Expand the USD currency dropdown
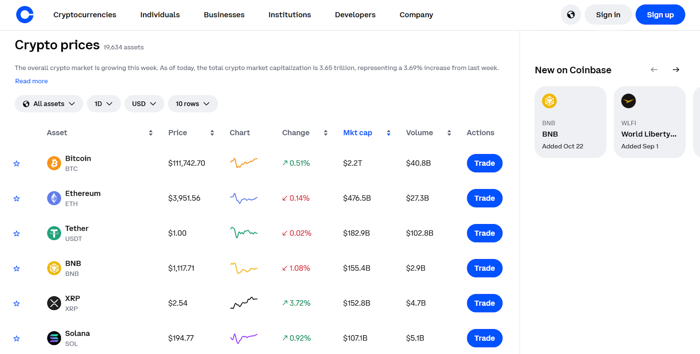 144,104
